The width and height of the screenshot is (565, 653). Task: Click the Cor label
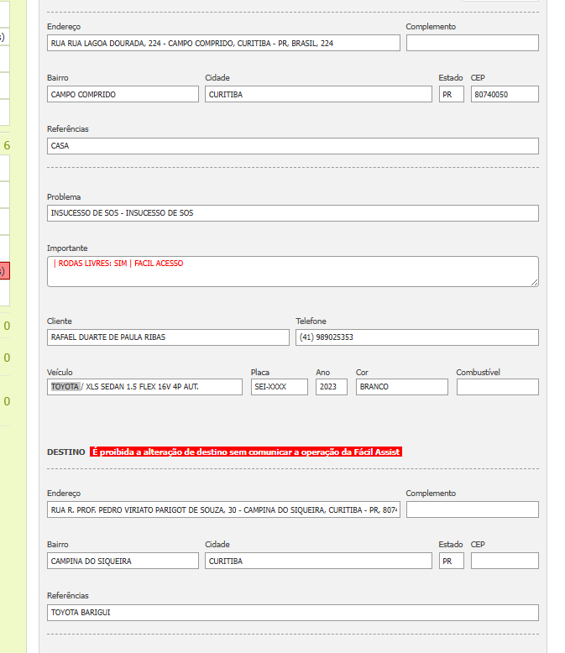coord(362,373)
